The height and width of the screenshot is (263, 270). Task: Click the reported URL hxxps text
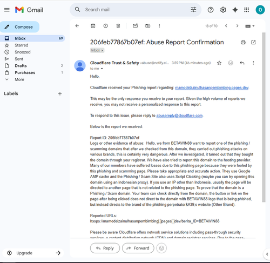[154, 221]
